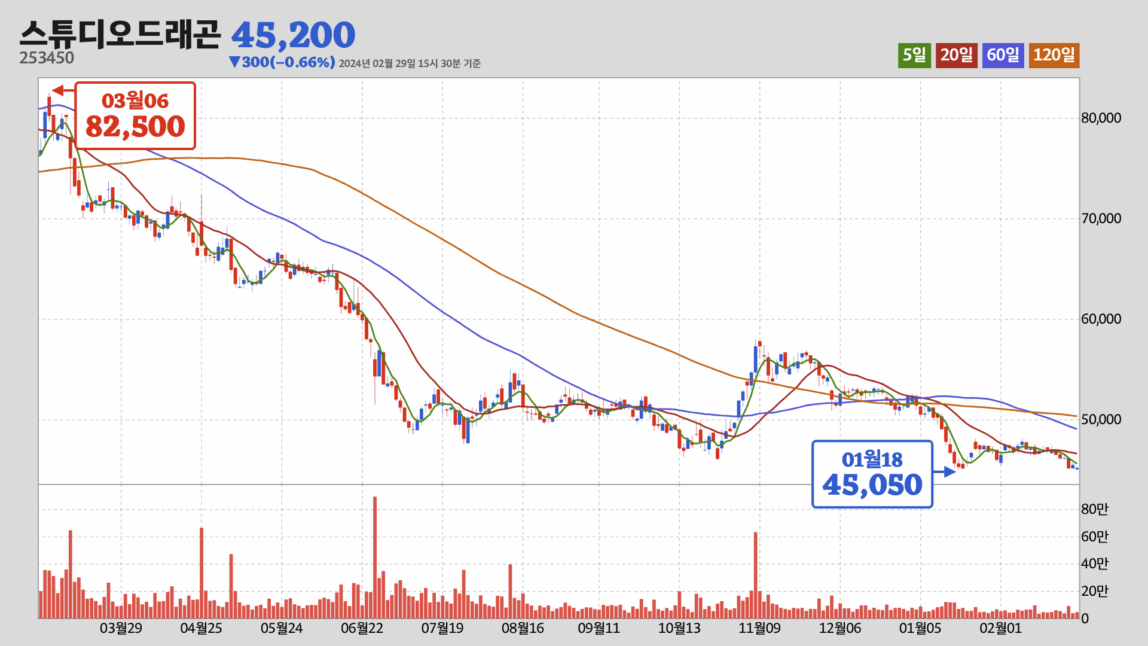Click the 120일 moving average legend
Screen dimensions: 1148x646
pos(1054,55)
